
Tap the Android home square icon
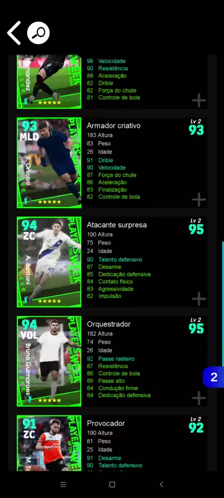coord(112,484)
